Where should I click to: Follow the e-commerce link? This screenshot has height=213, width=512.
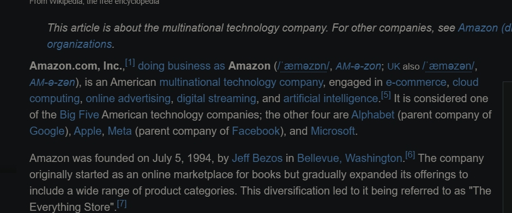415,83
